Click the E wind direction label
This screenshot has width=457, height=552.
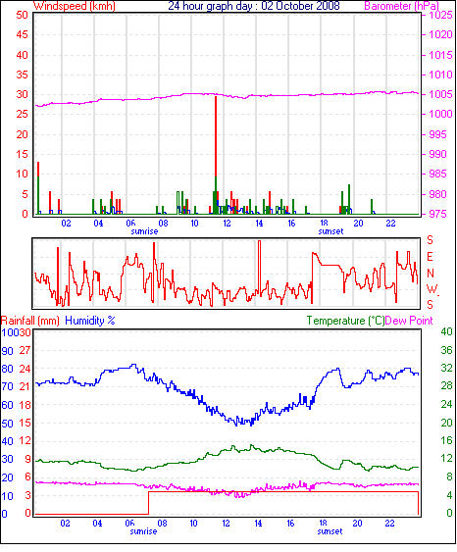(x=430, y=257)
